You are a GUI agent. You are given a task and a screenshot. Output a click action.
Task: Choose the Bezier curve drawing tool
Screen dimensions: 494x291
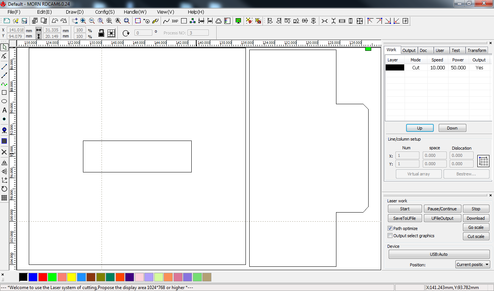[4, 84]
